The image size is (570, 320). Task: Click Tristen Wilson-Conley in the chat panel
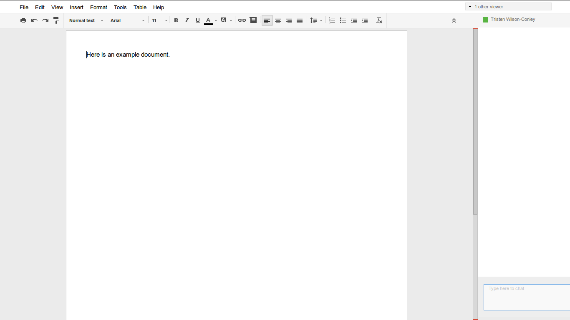512,19
